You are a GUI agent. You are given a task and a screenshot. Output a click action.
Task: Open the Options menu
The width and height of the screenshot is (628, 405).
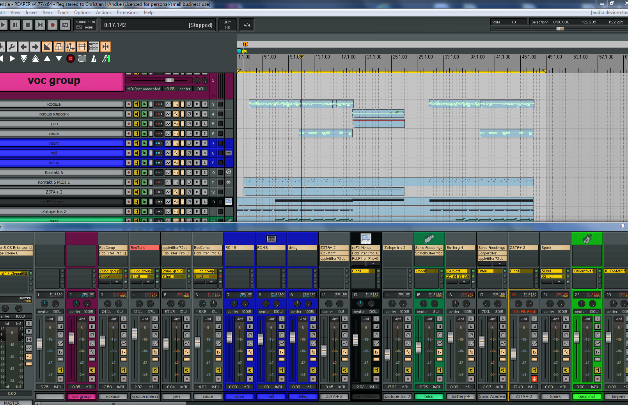click(82, 12)
